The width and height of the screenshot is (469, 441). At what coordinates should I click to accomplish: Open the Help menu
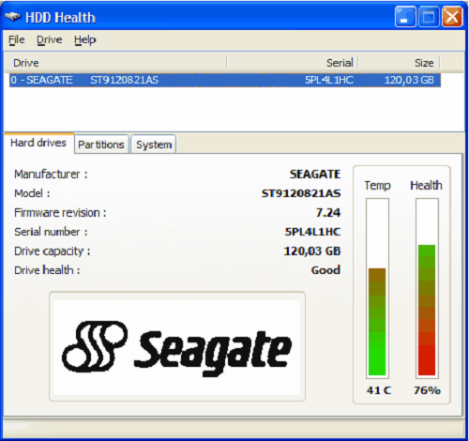(84, 40)
